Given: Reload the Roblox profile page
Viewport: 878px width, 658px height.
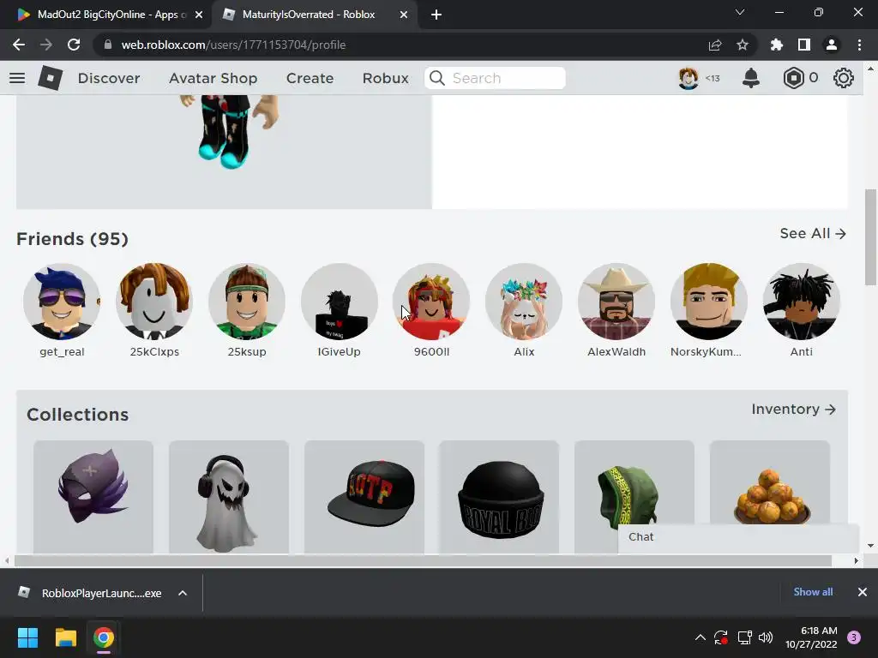Looking at the screenshot, I should (x=74, y=45).
